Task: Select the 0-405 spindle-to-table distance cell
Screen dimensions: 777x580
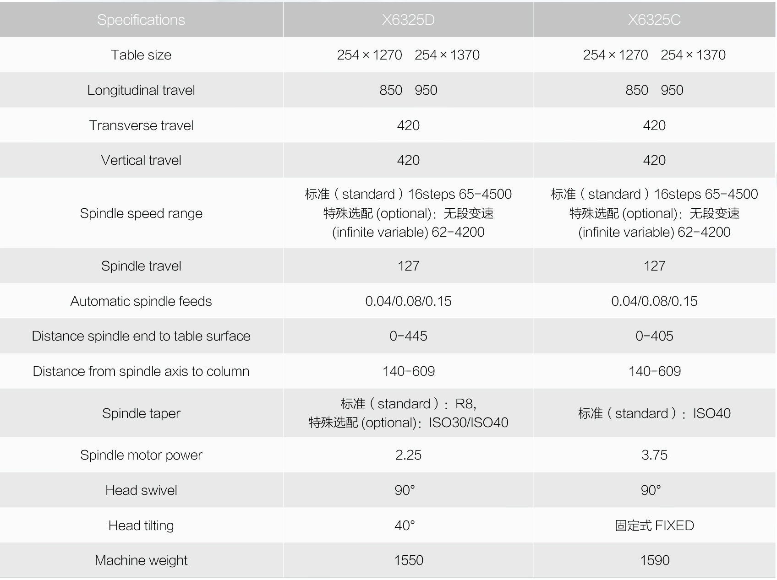Action: point(654,336)
